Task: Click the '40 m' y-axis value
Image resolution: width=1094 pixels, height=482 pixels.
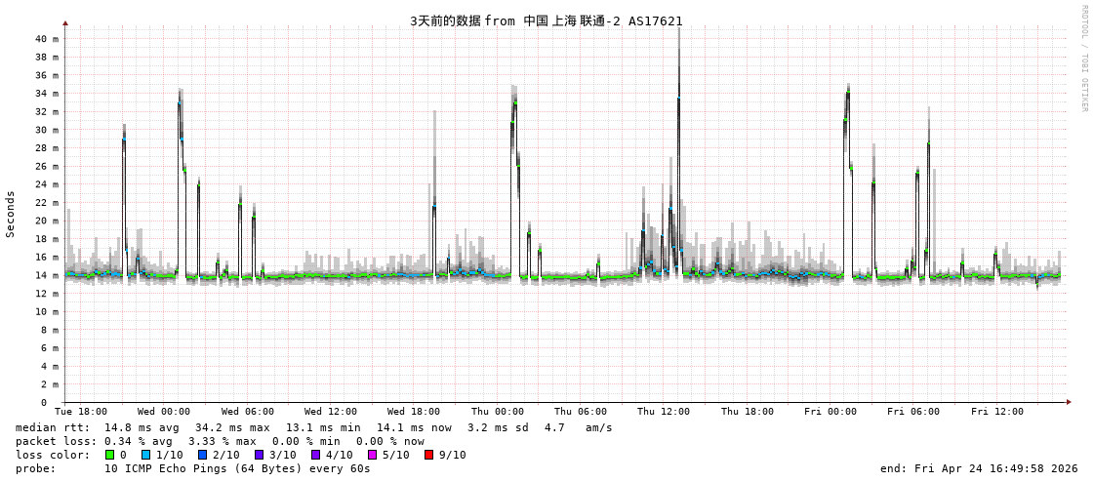Action: [47, 39]
